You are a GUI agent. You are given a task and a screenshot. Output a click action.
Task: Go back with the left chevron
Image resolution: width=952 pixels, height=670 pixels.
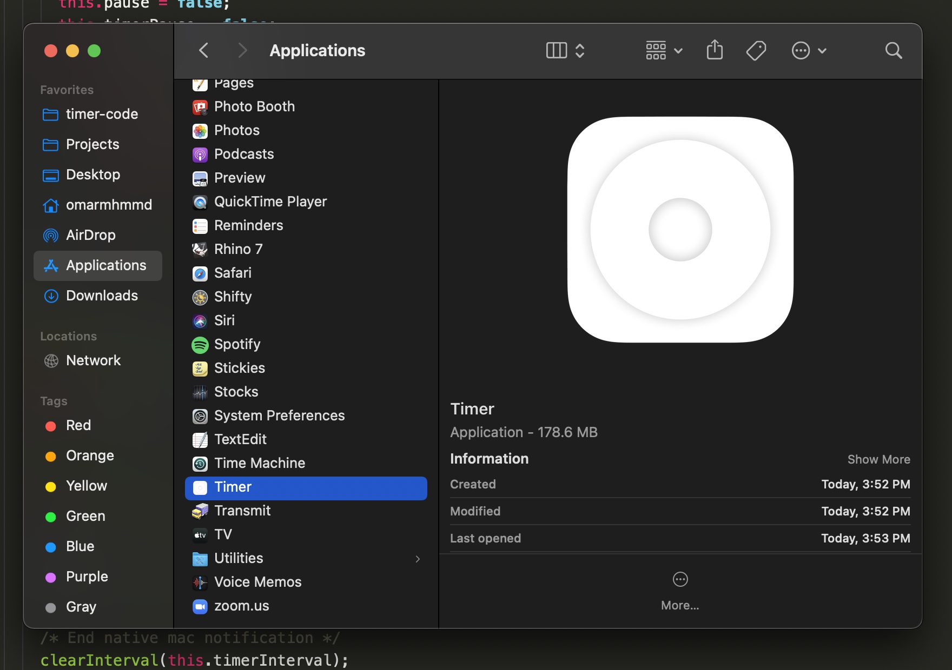204,51
